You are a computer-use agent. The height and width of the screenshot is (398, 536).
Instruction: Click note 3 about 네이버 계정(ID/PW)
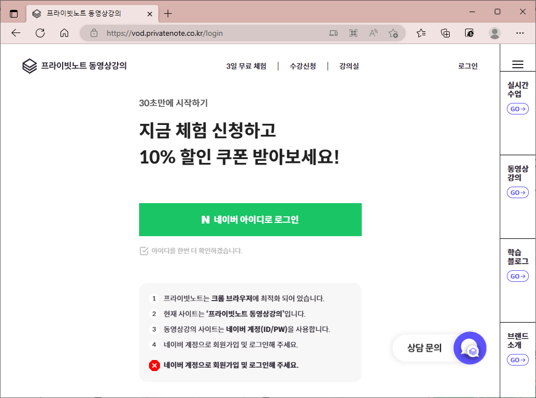coord(246,329)
